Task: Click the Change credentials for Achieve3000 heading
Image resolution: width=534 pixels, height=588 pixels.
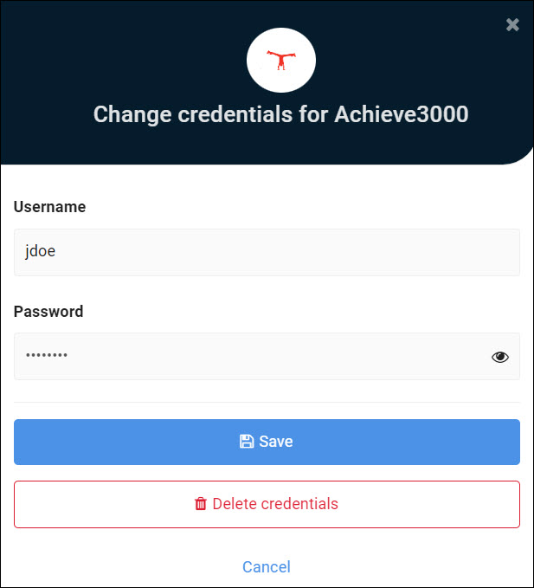Action: tap(281, 114)
